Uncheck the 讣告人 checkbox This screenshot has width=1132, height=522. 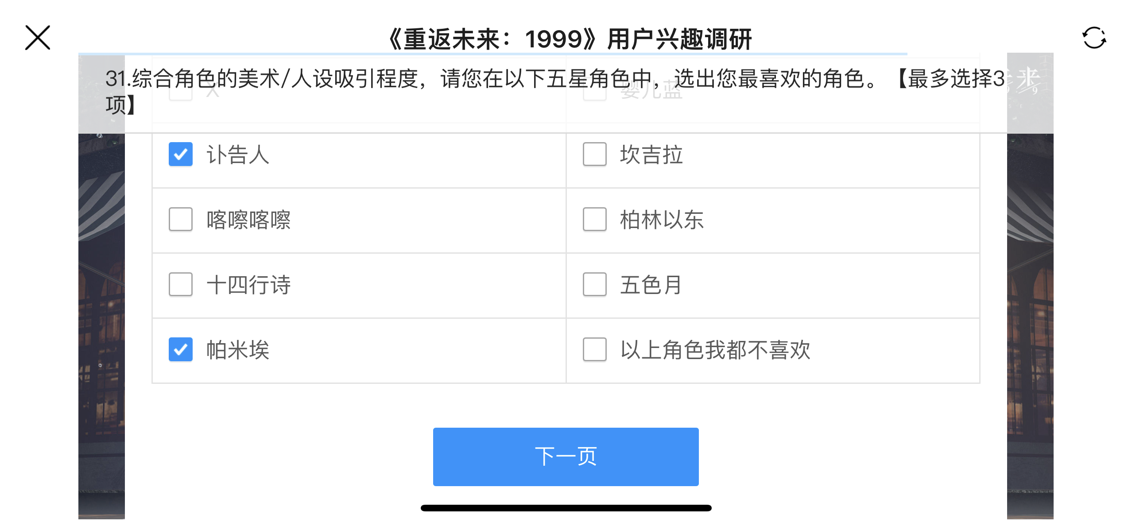[181, 154]
